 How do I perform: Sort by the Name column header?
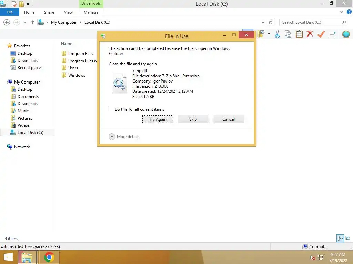click(x=67, y=44)
